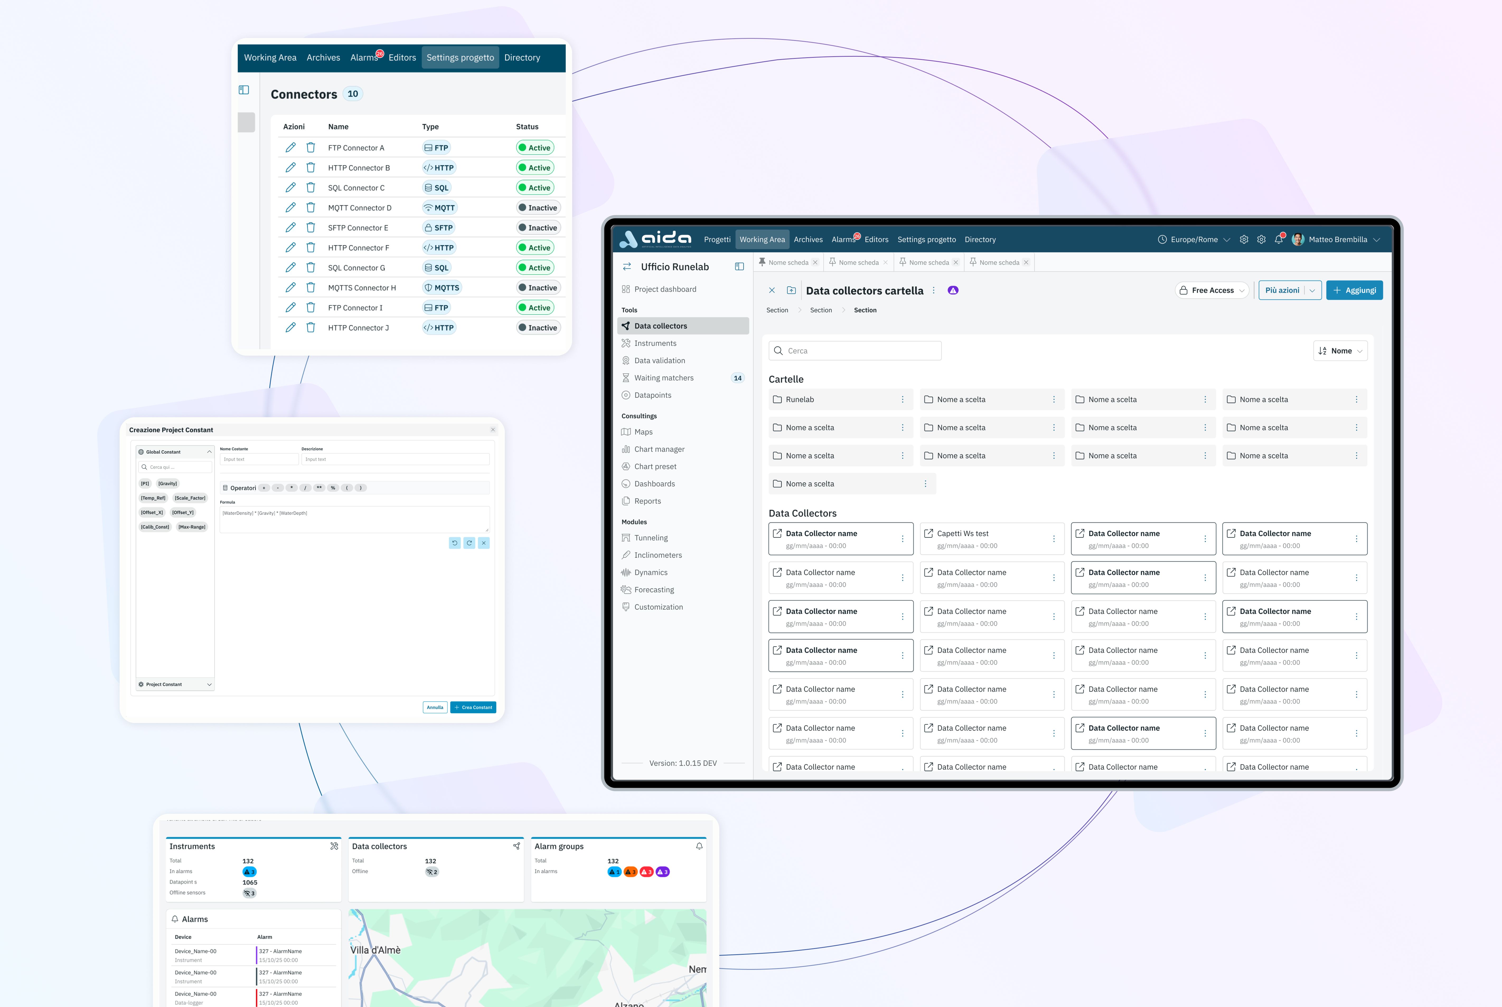
Task: Select Working Area tab in aida top bar
Action: [x=762, y=240]
